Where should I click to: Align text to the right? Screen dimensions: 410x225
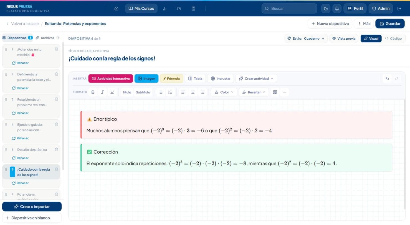203,92
